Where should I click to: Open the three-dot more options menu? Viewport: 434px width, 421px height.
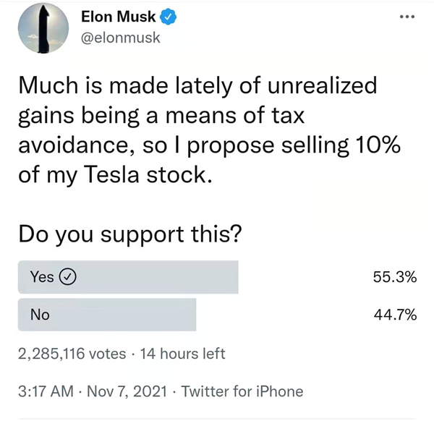pyautogui.click(x=407, y=17)
